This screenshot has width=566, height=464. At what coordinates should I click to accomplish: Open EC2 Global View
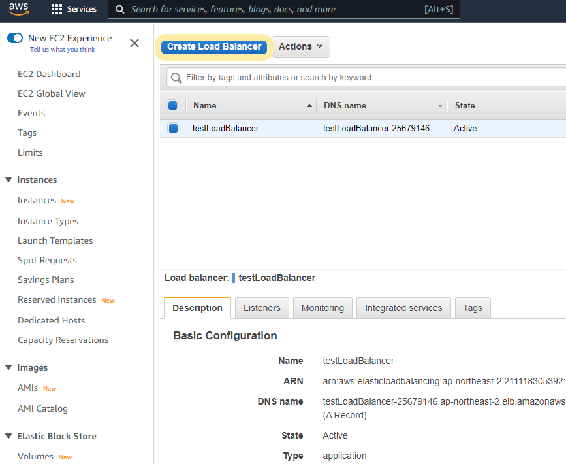(52, 93)
